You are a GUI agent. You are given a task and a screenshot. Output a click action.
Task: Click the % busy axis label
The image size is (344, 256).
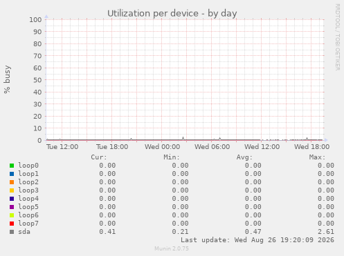[x=7, y=79]
